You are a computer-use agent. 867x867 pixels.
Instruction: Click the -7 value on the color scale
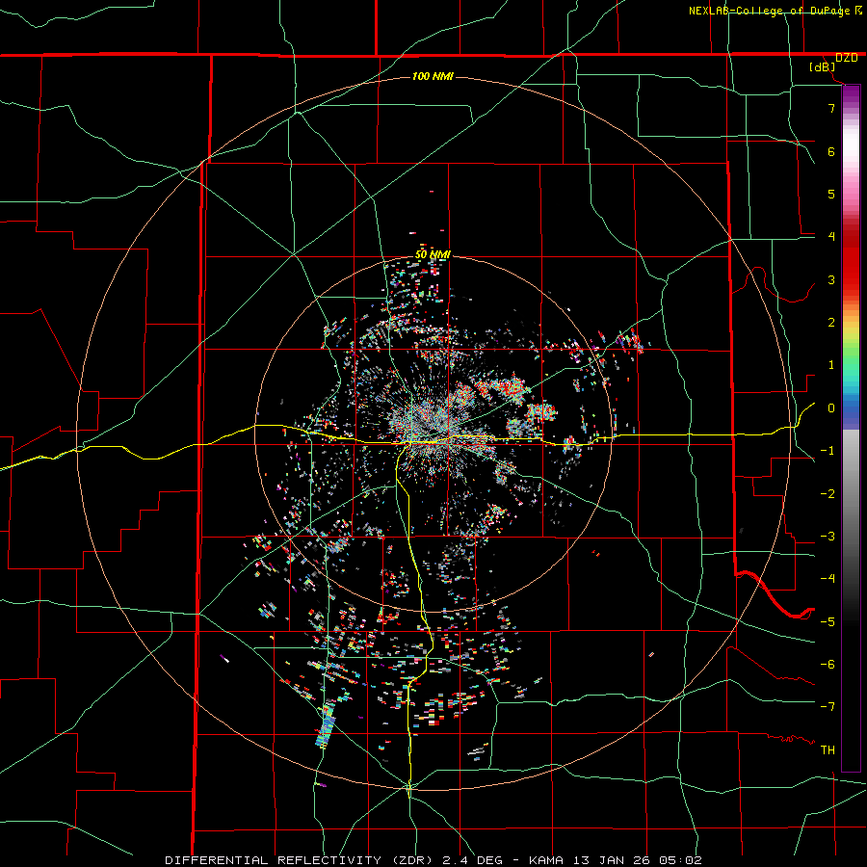(828, 707)
